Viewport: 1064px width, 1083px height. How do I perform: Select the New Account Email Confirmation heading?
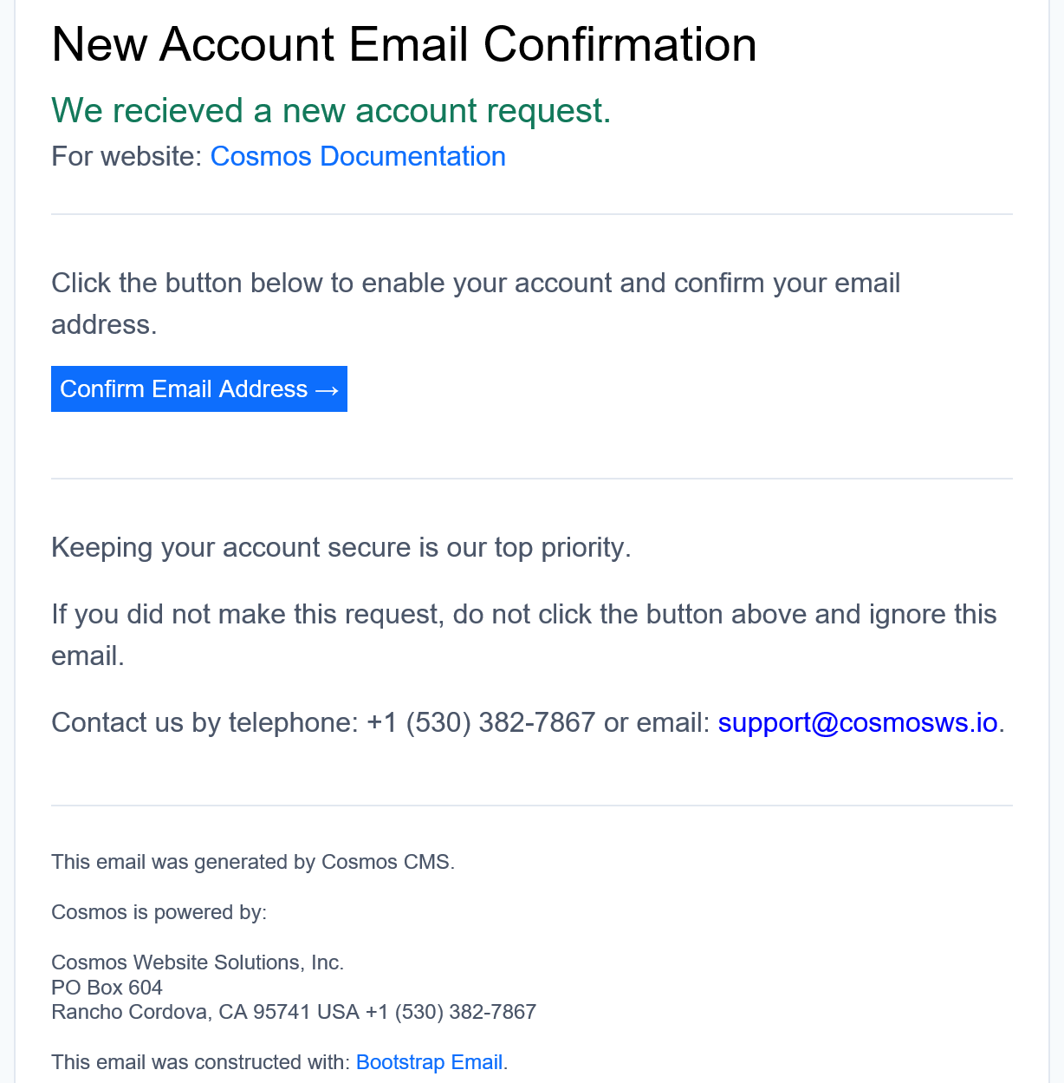pyautogui.click(x=404, y=44)
